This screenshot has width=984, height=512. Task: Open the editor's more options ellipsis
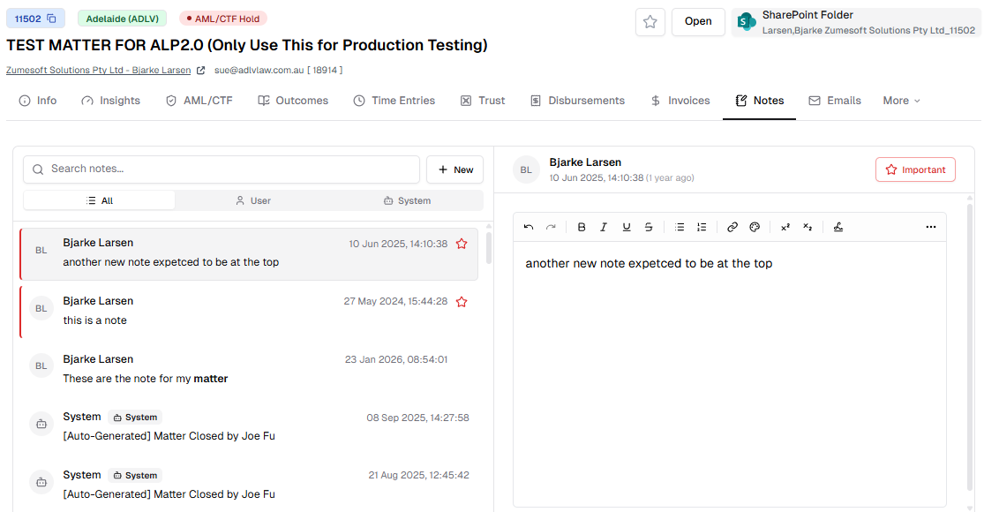point(931,227)
